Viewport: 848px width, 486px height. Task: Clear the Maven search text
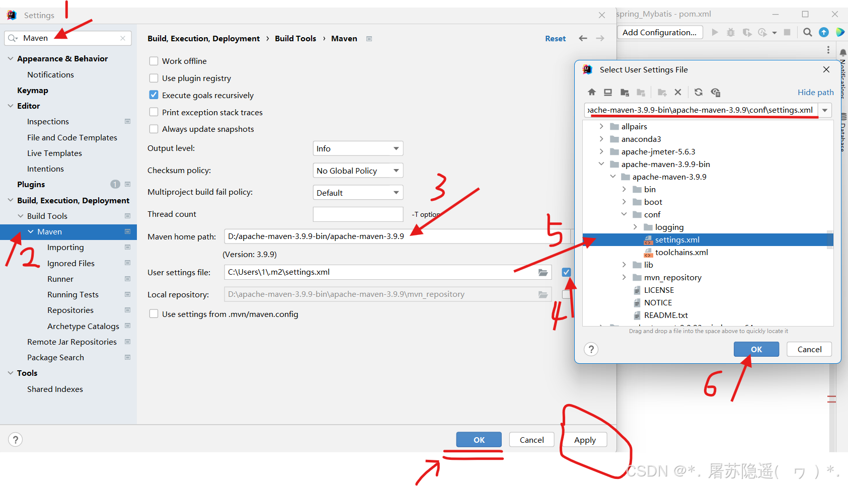(123, 38)
